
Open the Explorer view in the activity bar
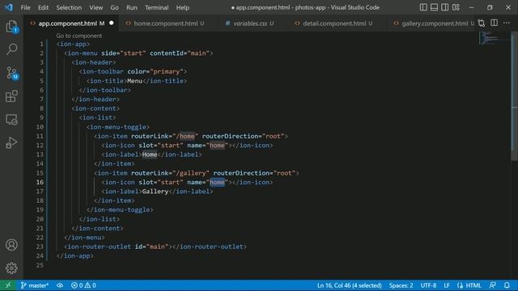[11, 27]
